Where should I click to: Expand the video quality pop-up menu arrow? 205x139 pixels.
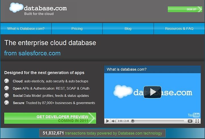[190, 121]
